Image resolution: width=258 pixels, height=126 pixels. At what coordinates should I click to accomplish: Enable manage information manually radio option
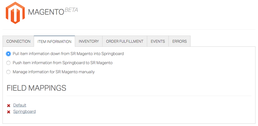coord(8,72)
